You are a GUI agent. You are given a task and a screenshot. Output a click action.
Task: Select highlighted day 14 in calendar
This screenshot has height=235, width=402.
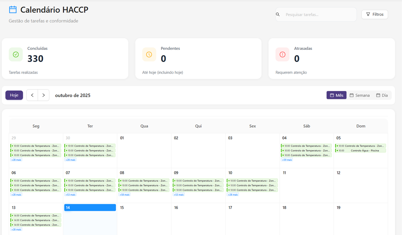90,208
